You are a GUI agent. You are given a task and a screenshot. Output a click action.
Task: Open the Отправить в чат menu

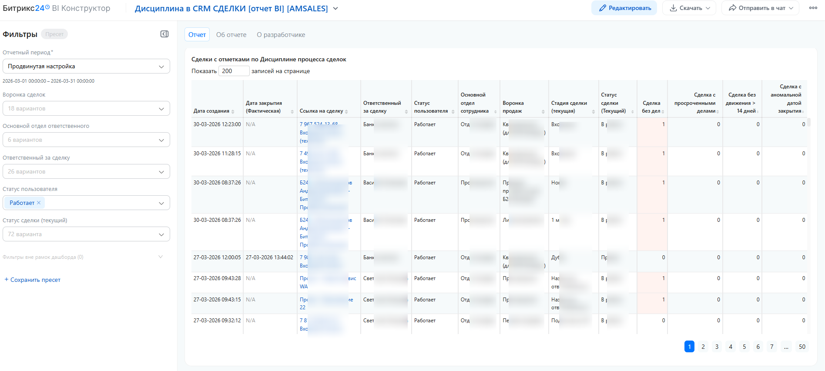click(x=760, y=8)
